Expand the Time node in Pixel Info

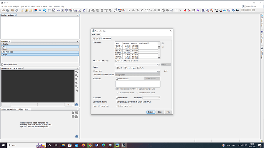coord(2,47)
